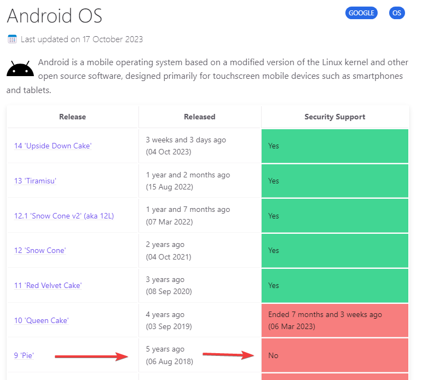Click the green Yes cell for Android 14
This screenshot has width=422, height=380.
pyautogui.click(x=335, y=146)
